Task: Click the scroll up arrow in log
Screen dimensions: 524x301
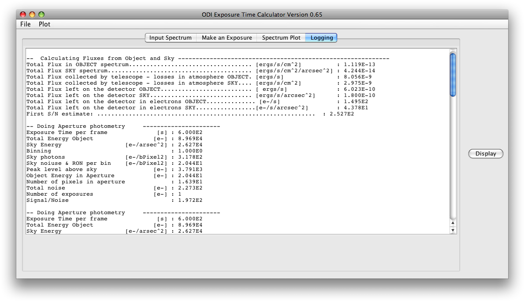Action: (453, 223)
